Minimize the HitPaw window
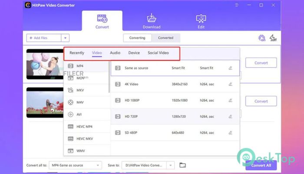 pyautogui.click(x=249, y=5)
